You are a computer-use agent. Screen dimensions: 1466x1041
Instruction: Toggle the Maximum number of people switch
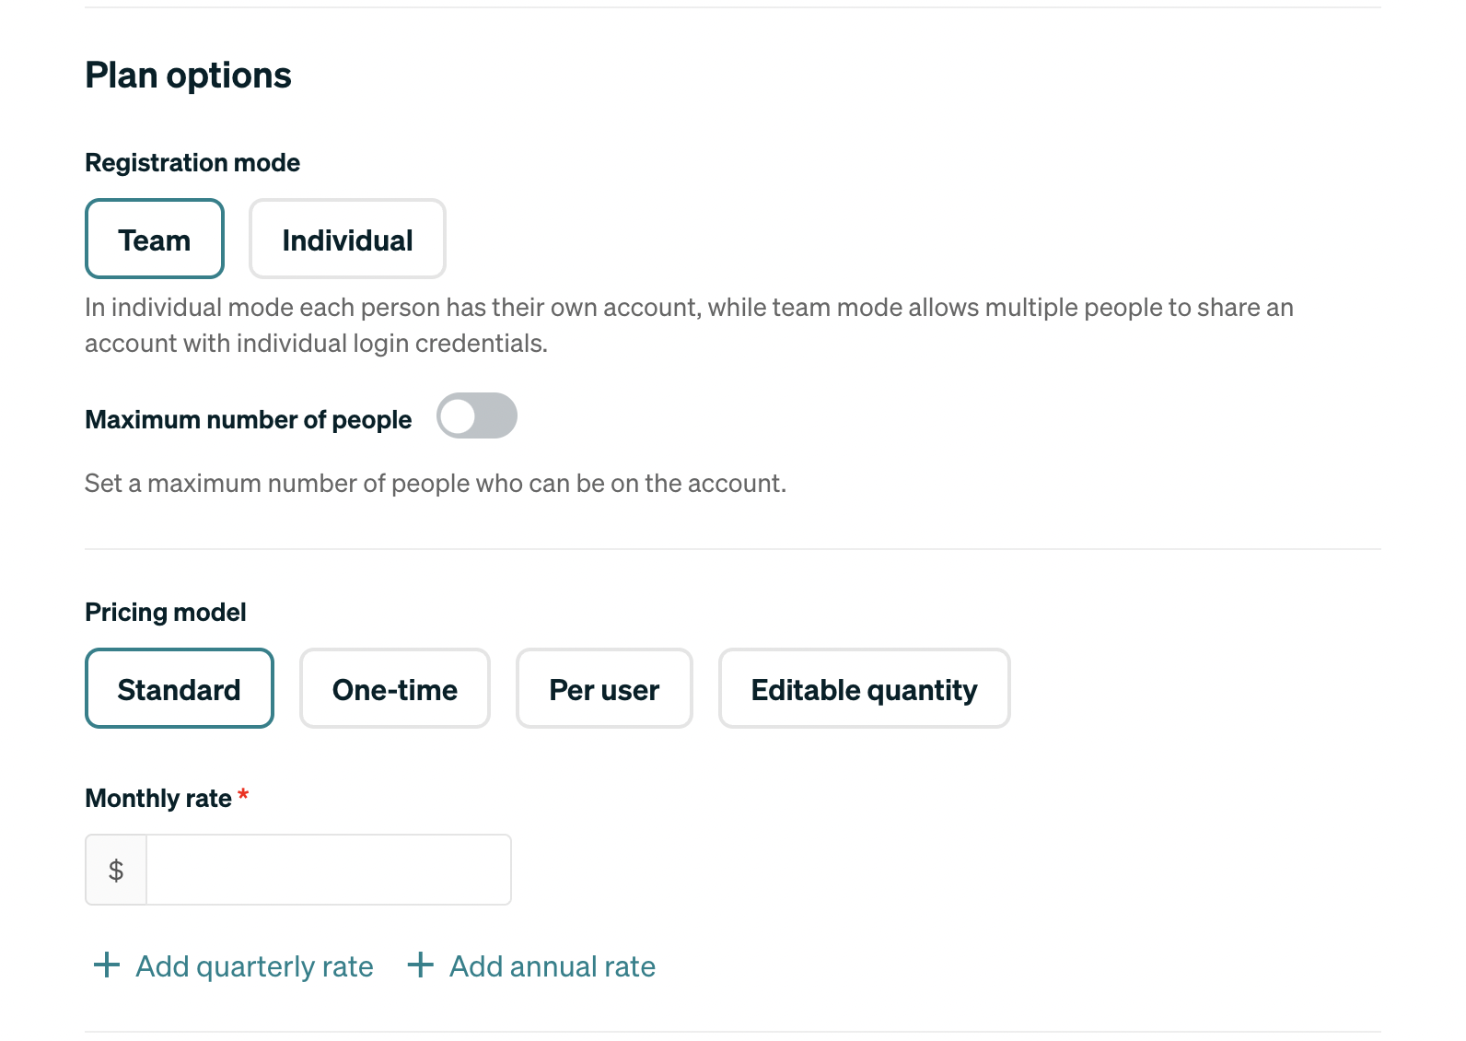point(477,415)
